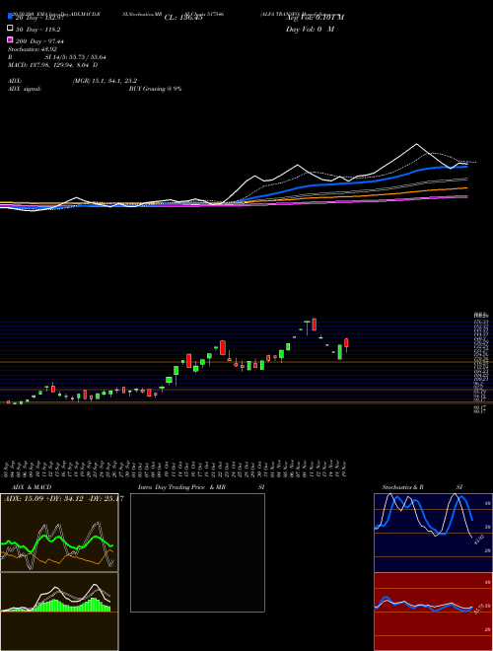Click the tallest red candlestick at the peak
The width and height of the screenshot is (493, 651).
[x=315, y=325]
